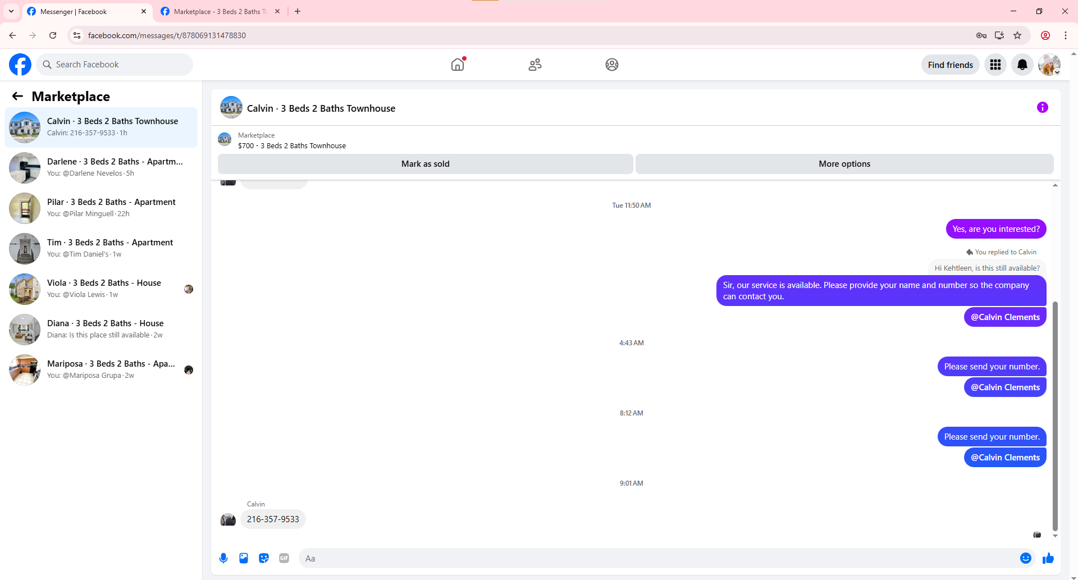Viewport: 1078px width, 580px height.
Task: Click the 'Yes, are you interested?' message
Action: [x=996, y=229]
